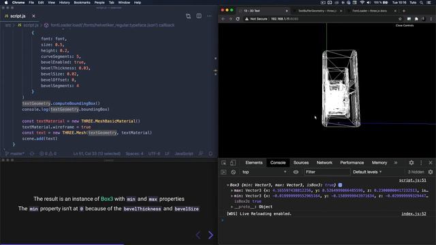The height and width of the screenshot is (245, 436).
Task: Open the Bookmarks menu in menu bar
Action: (82, 3)
